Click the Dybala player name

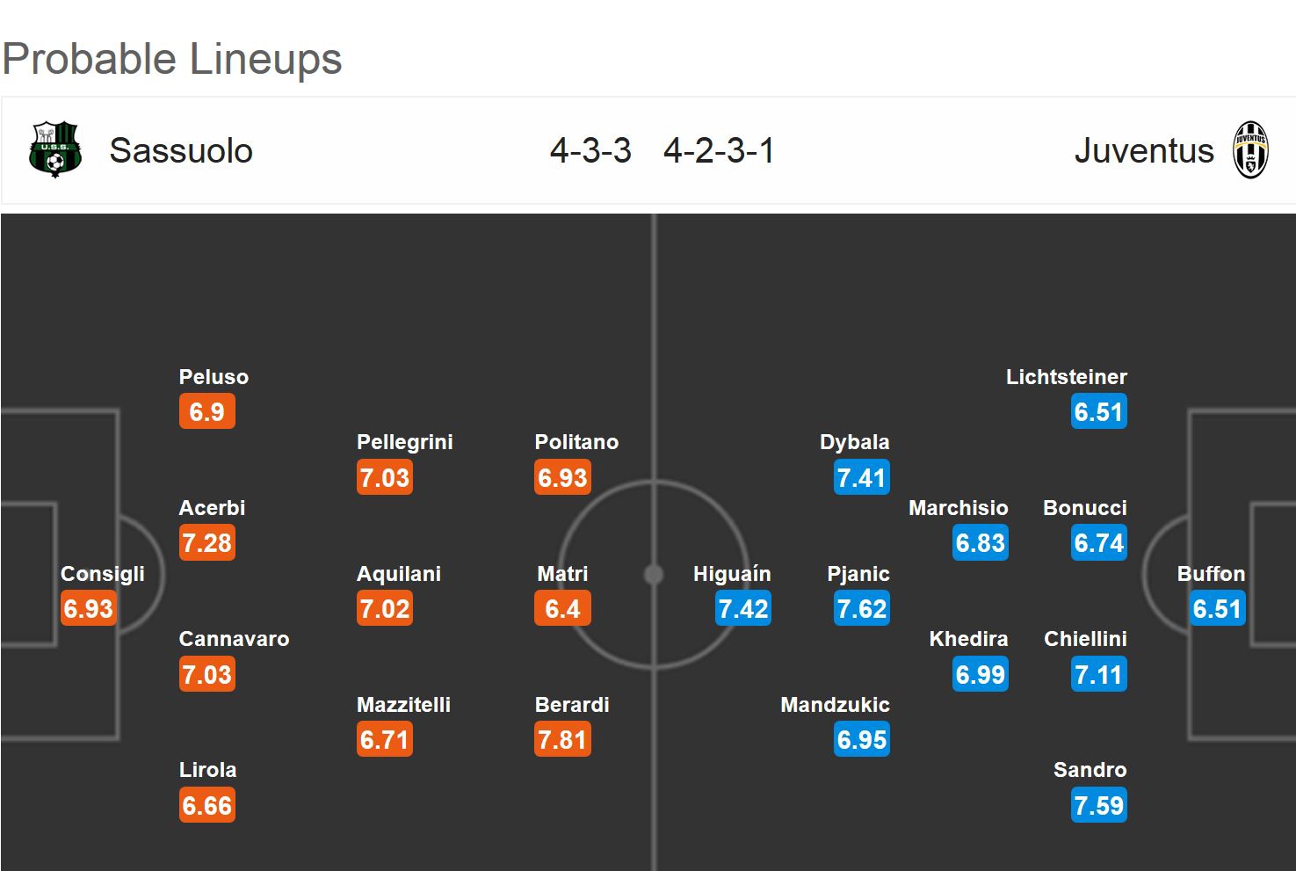click(x=854, y=442)
